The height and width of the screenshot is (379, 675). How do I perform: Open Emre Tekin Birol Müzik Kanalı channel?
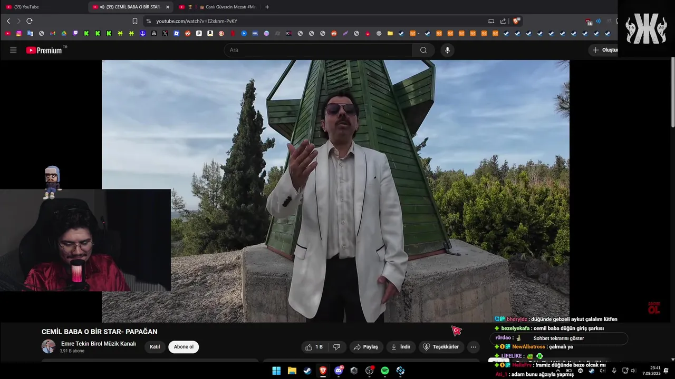(99, 344)
